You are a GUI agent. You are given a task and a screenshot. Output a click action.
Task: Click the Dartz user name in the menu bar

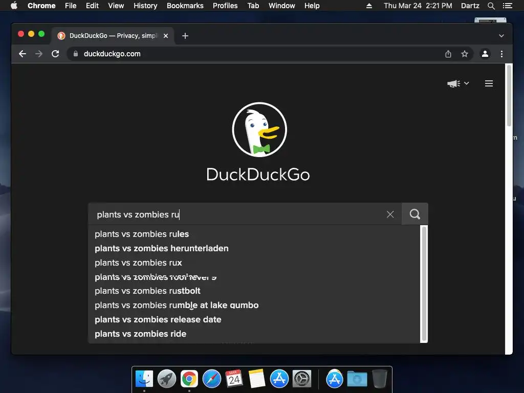pos(470,6)
